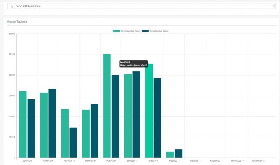Image resolution: width=280 pixels, height=165 pixels.
Task: Click the dropdown arrow at the right end
Action: pyautogui.click(x=274, y=6)
